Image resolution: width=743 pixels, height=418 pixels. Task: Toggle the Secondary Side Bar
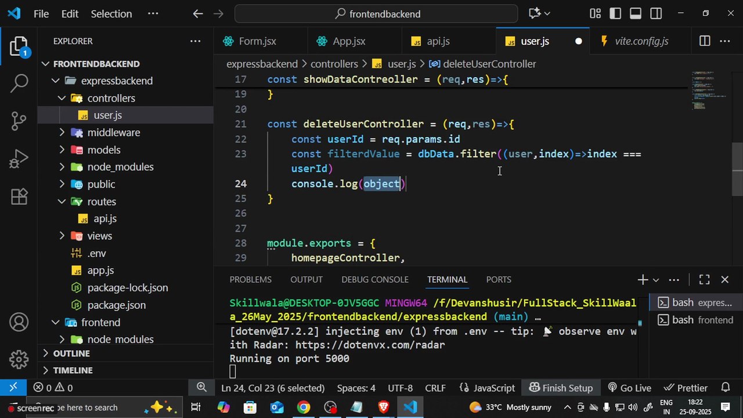pos(656,13)
